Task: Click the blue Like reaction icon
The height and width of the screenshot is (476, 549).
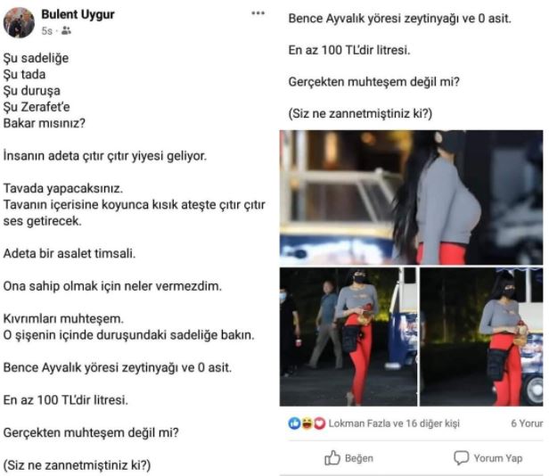Action: [294, 423]
